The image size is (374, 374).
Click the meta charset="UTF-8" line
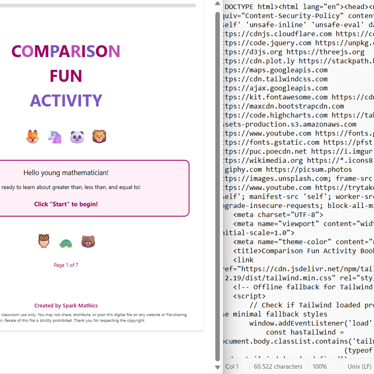tap(278, 215)
